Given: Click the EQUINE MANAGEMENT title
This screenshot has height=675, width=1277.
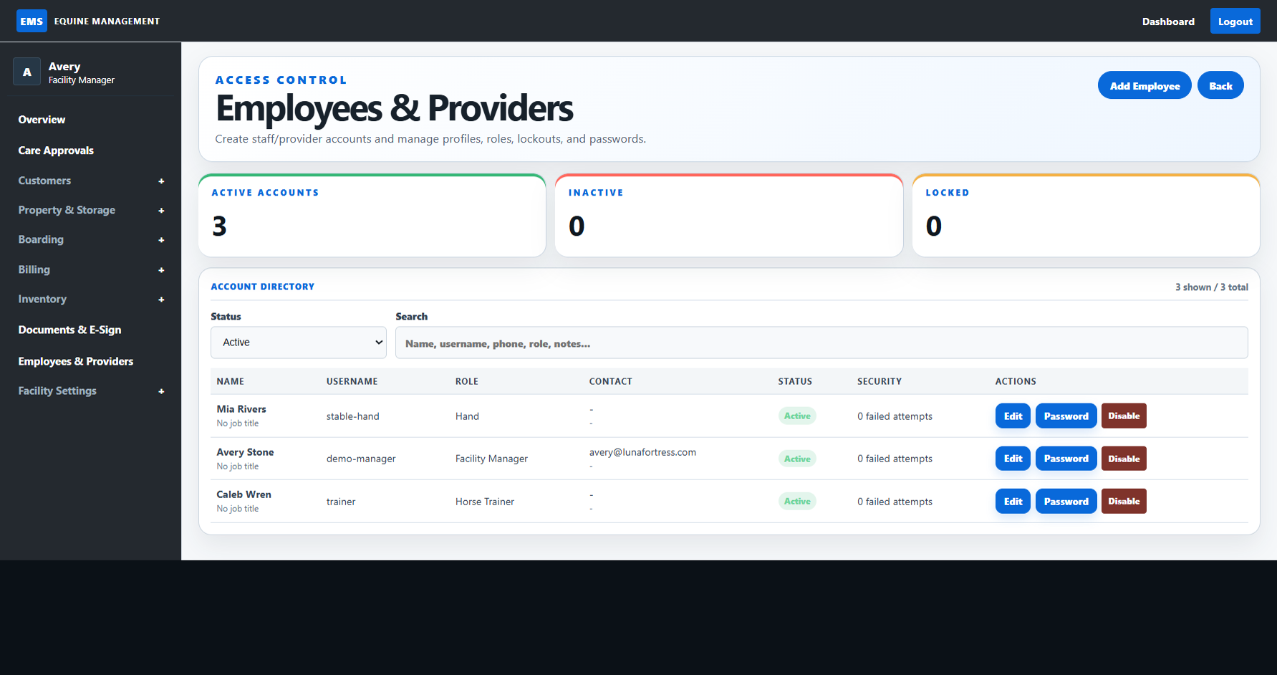Looking at the screenshot, I should [x=107, y=21].
